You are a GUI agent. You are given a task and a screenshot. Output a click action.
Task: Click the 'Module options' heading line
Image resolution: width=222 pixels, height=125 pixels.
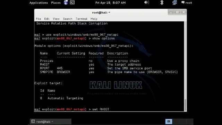(84, 46)
